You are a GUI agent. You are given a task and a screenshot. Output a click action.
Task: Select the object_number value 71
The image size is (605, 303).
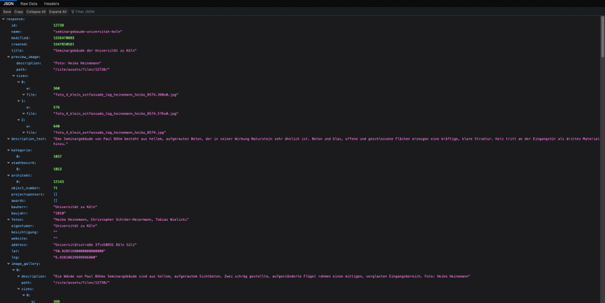55,187
